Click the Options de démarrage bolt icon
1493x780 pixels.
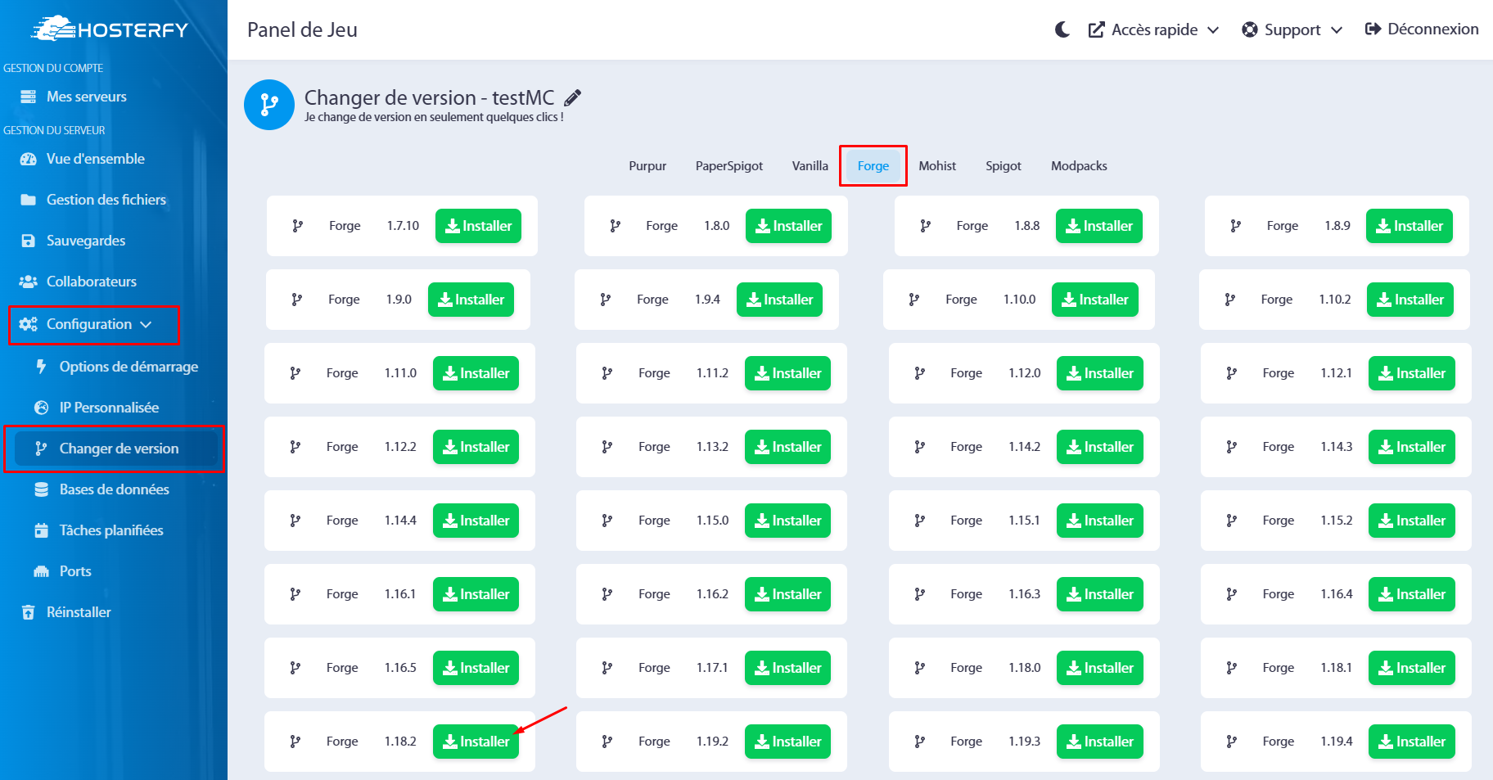(x=41, y=367)
